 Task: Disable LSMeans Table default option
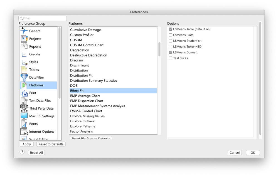(171, 29)
